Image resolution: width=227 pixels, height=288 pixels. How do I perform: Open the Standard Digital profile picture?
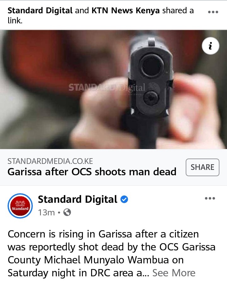tap(20, 206)
